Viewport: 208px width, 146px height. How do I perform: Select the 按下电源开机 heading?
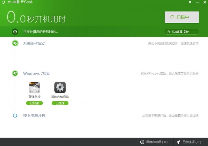34,116
